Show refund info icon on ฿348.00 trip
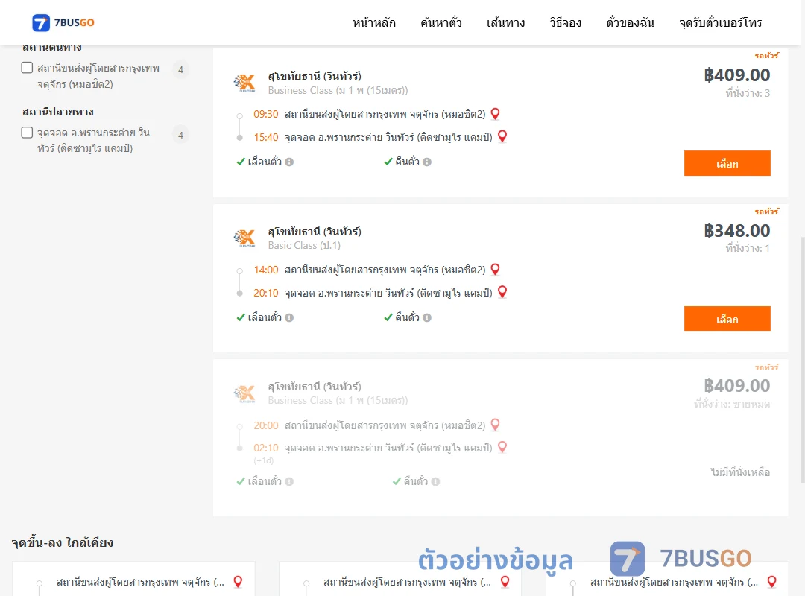Screen dimensions: 805x596 click(427, 318)
